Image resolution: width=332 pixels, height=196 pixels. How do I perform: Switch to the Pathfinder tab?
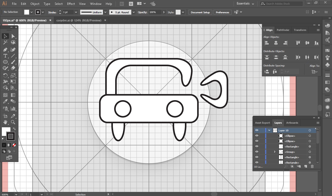[283, 30]
